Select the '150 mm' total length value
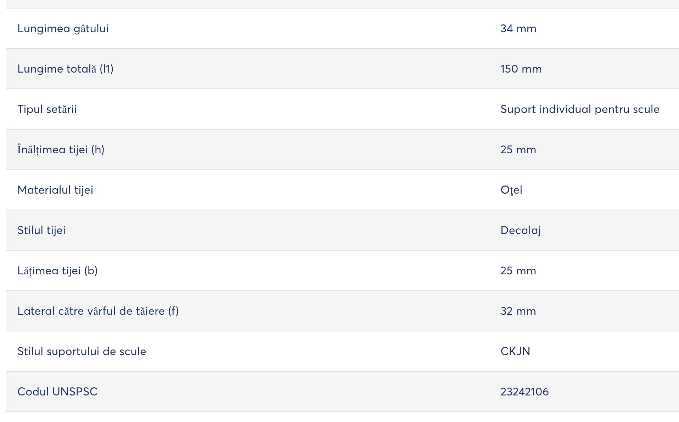The image size is (679, 422). point(521,69)
